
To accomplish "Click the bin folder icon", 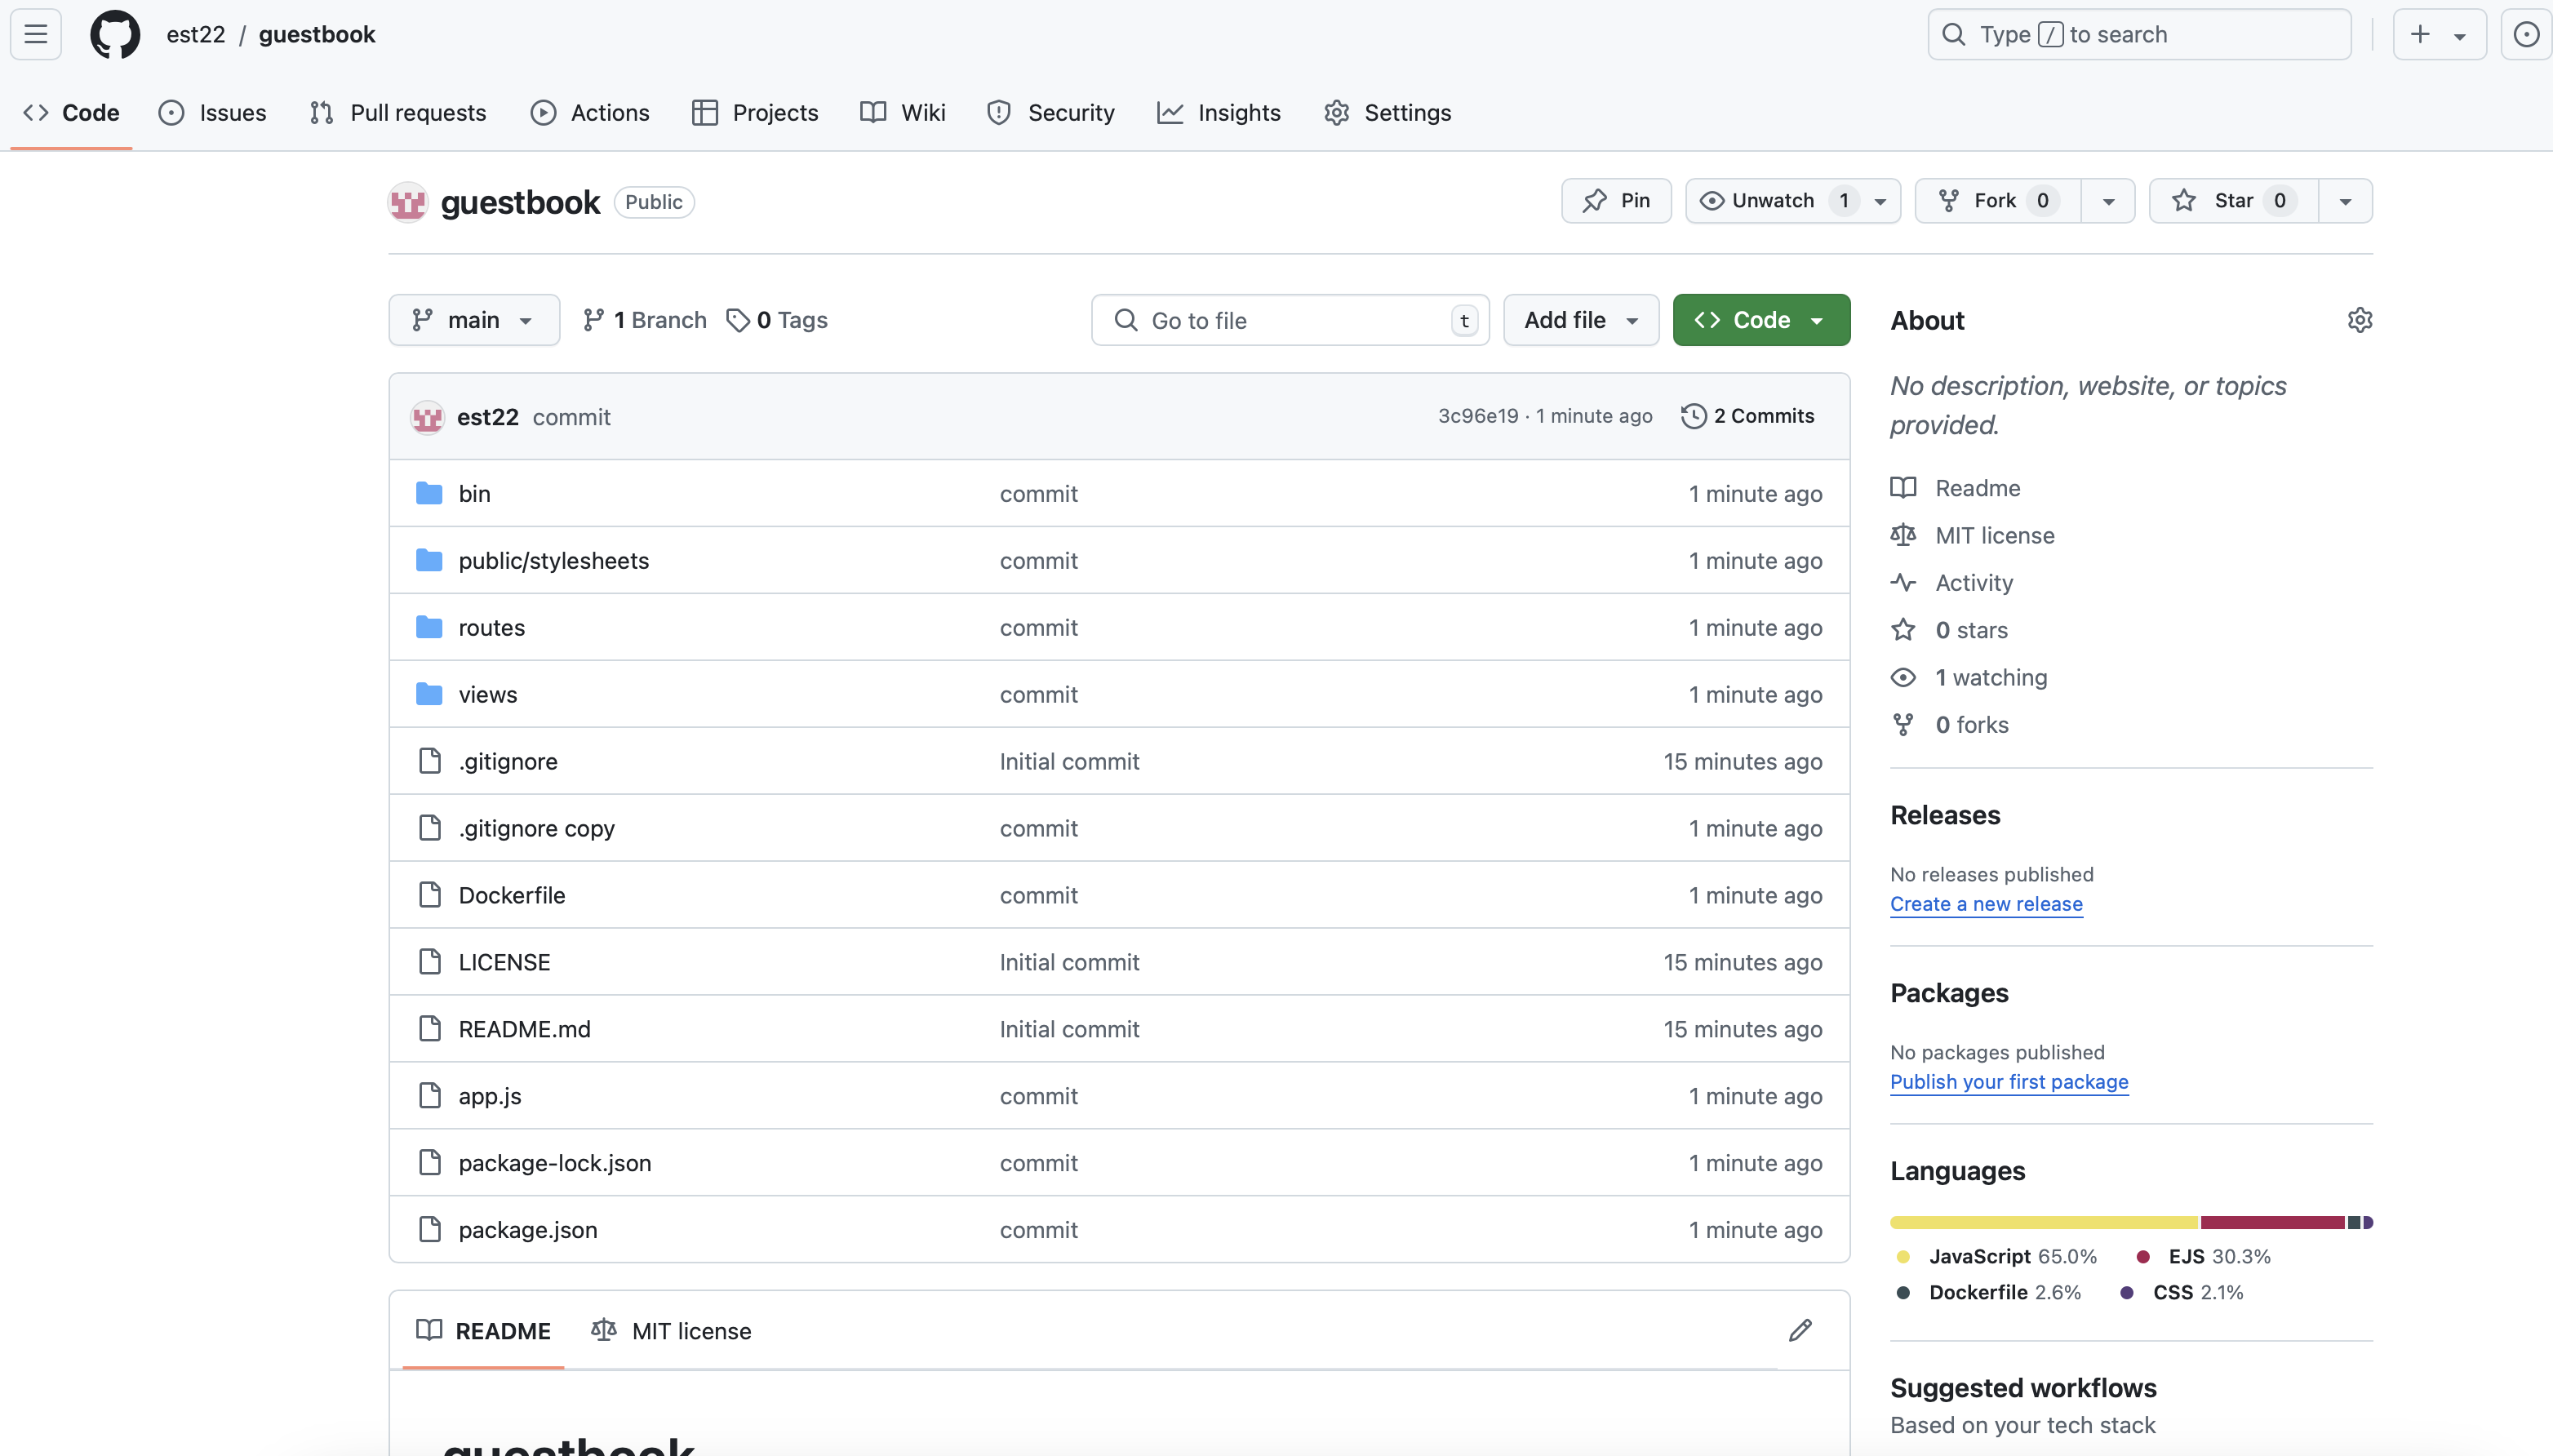I will pos(429,493).
